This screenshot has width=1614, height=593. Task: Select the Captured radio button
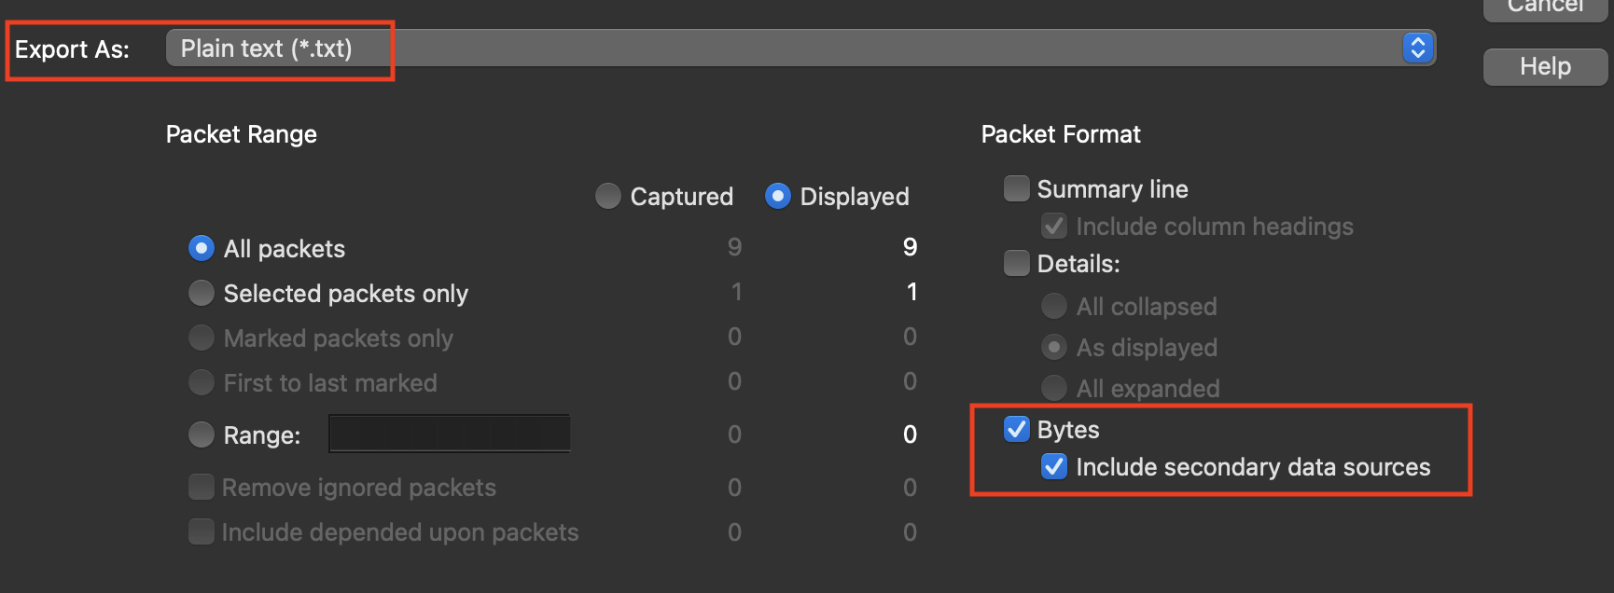pyautogui.click(x=608, y=196)
